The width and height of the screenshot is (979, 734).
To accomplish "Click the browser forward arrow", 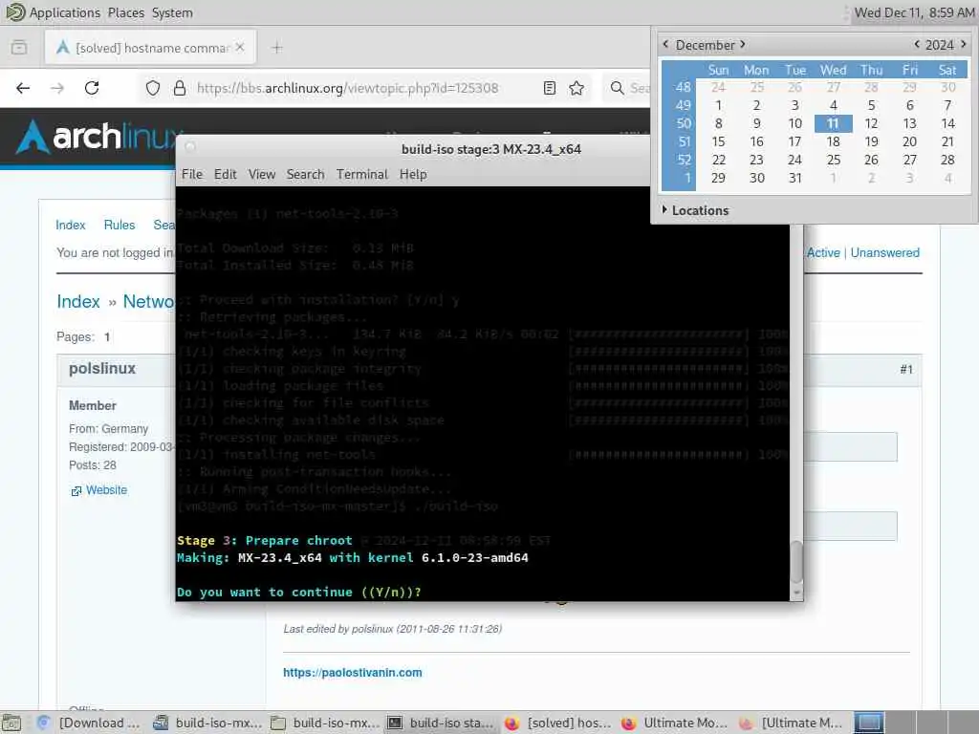I will click(57, 88).
